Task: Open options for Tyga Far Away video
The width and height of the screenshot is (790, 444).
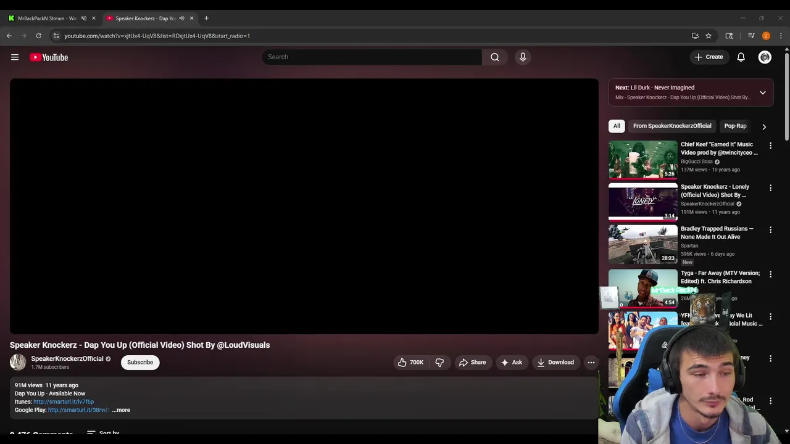Action: (770, 274)
